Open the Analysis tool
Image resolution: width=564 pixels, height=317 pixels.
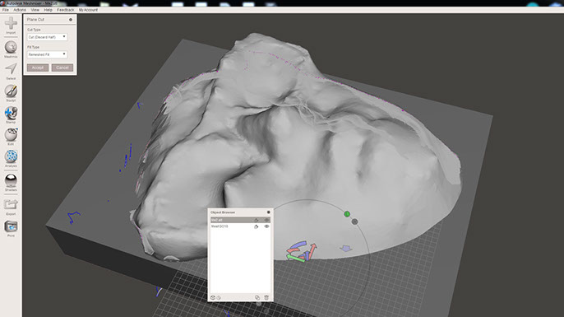pos(11,158)
